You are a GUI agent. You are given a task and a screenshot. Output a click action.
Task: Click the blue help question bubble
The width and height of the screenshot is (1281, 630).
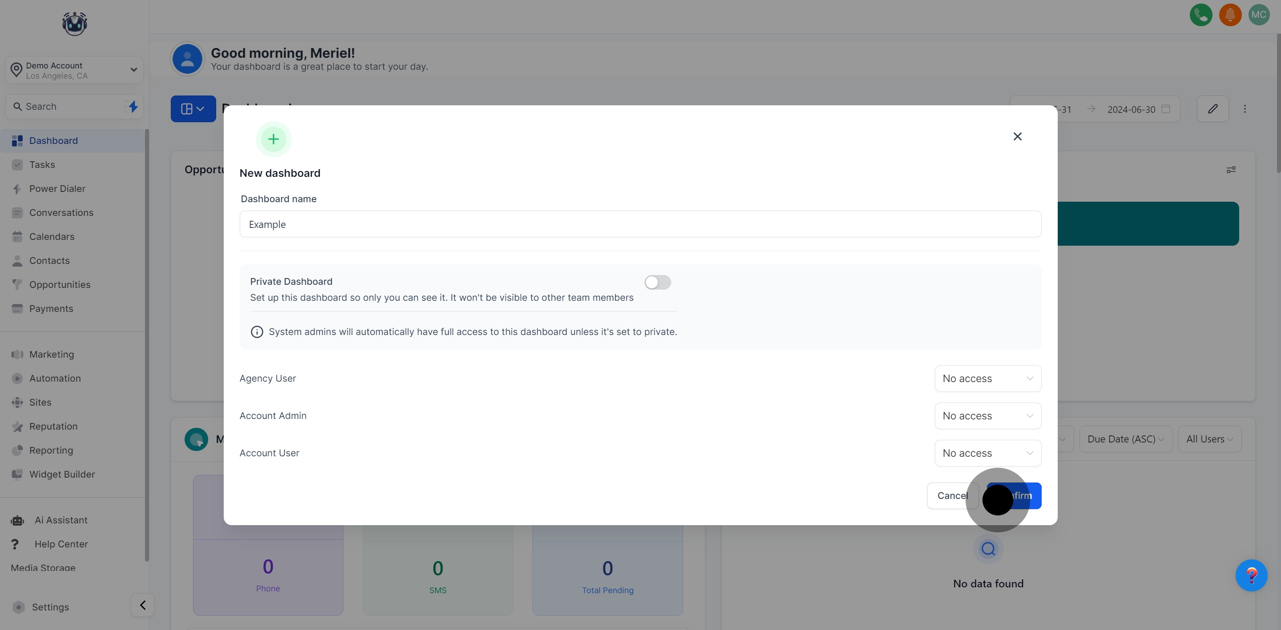click(1251, 575)
